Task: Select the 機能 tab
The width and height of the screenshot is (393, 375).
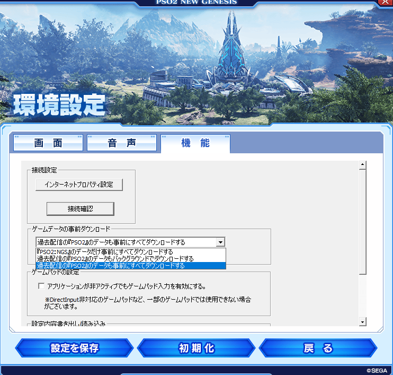Action: [x=195, y=143]
